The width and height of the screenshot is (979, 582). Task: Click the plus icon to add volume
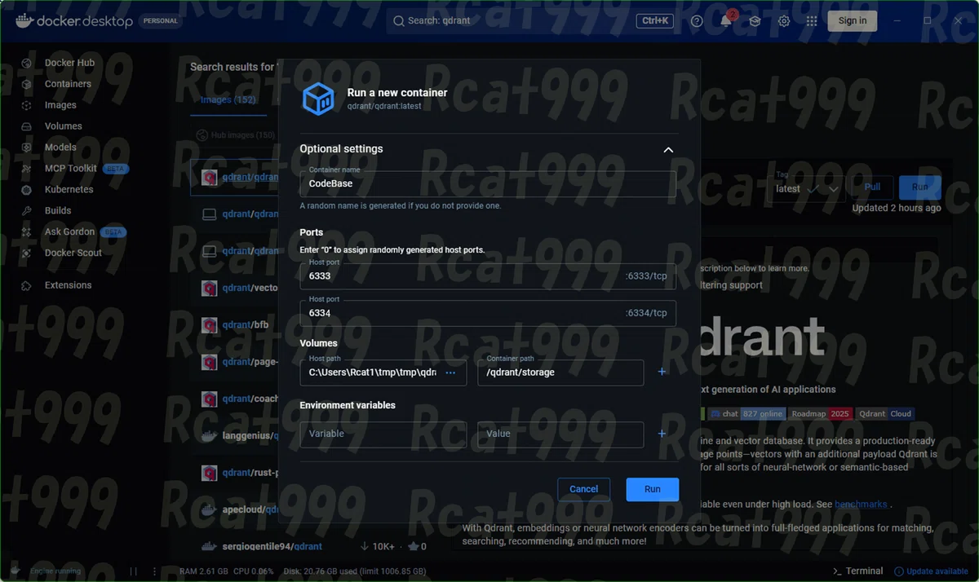point(662,372)
